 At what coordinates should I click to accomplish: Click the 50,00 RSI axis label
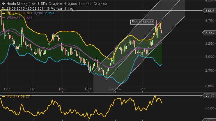pos(210,108)
